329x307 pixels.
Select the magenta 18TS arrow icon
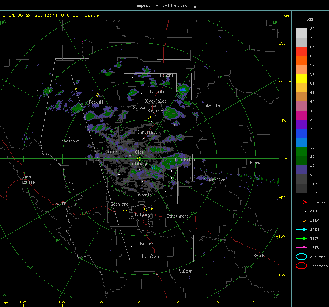pos(301,248)
